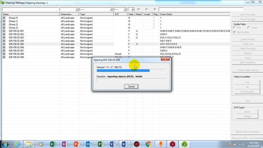
Task: Open the volume control in system tray
Action: [x=243, y=144]
